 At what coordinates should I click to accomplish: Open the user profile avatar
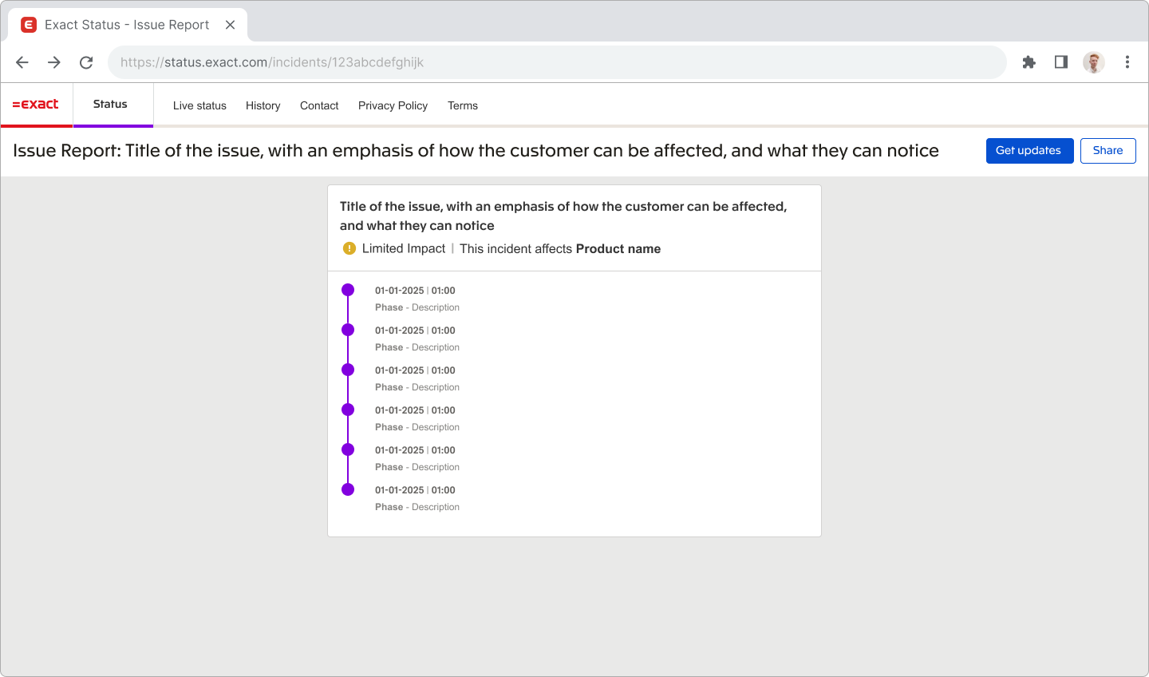click(x=1093, y=62)
